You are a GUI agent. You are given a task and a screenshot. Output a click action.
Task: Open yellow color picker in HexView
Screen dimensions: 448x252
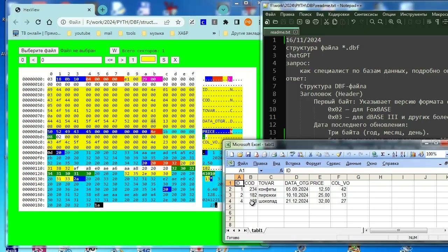(x=148, y=59)
